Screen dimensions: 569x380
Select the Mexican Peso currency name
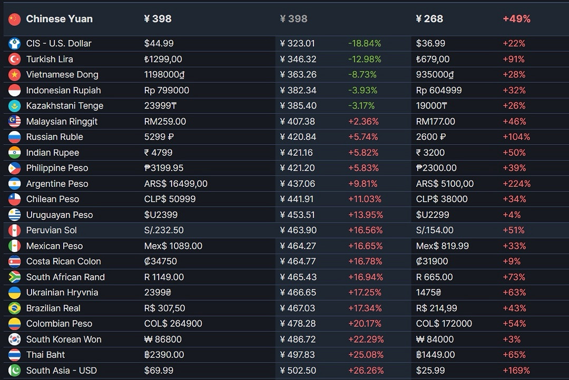(x=54, y=246)
